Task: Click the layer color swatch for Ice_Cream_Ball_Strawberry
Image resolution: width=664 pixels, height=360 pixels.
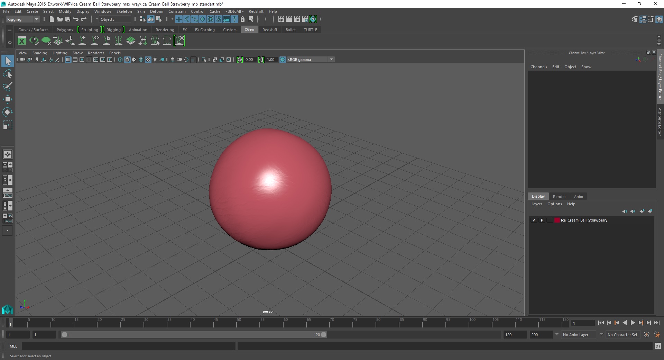Action: click(557, 220)
